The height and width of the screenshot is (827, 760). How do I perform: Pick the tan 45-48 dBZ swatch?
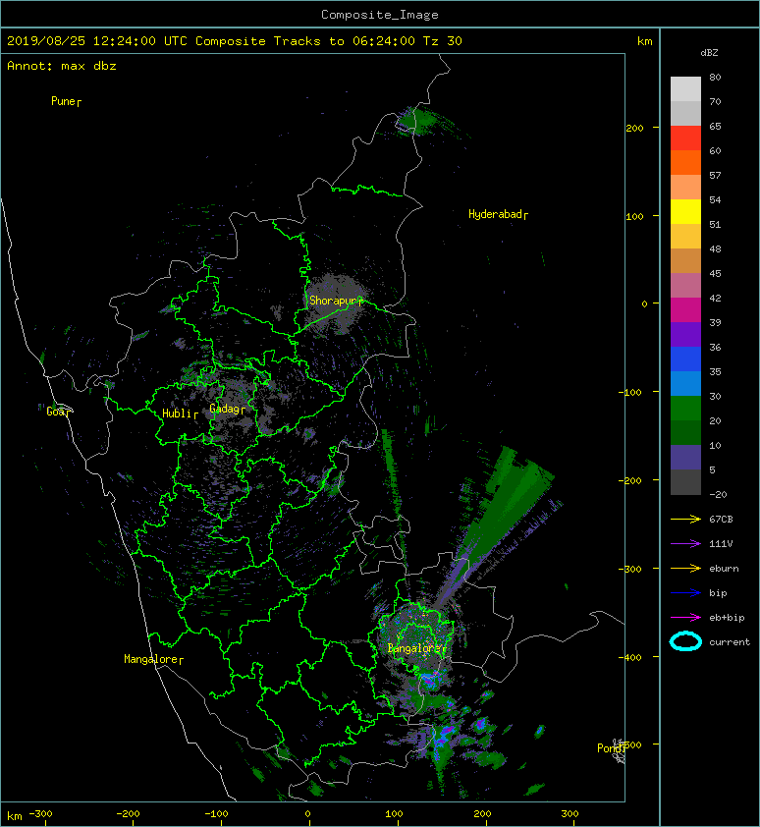coord(685,260)
